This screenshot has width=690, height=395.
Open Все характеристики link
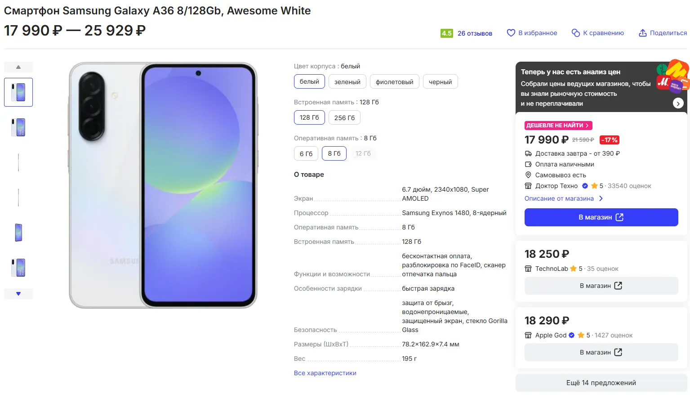[x=325, y=373]
